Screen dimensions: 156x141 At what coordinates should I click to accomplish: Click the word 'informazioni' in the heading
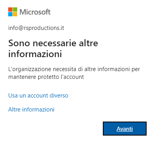[x=35, y=54]
